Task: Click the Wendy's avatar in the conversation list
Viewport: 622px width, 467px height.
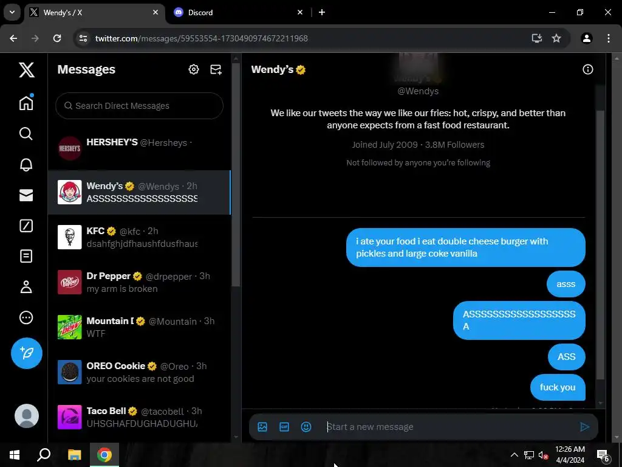Action: coord(69,192)
